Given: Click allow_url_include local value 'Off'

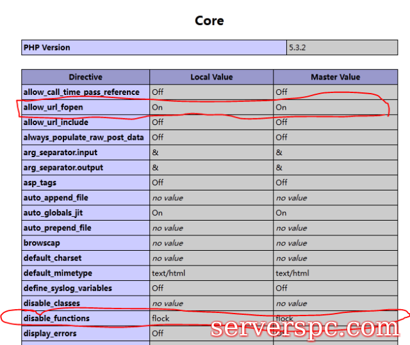Looking at the screenshot, I should click(x=158, y=122).
